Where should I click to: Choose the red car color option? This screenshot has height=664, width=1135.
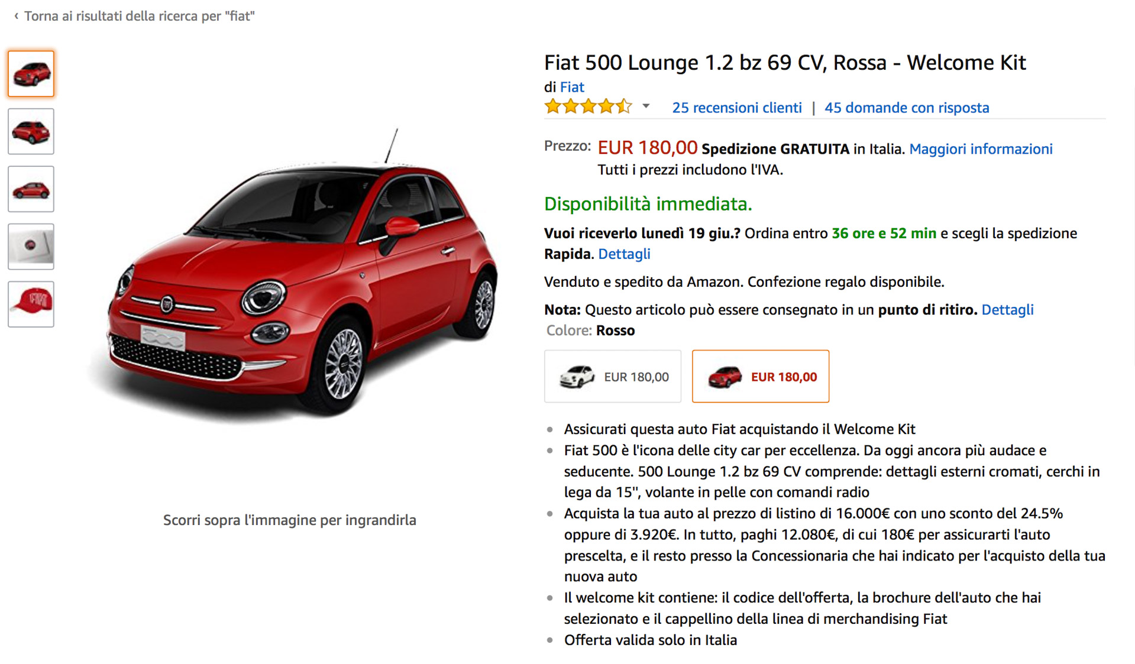point(761,377)
